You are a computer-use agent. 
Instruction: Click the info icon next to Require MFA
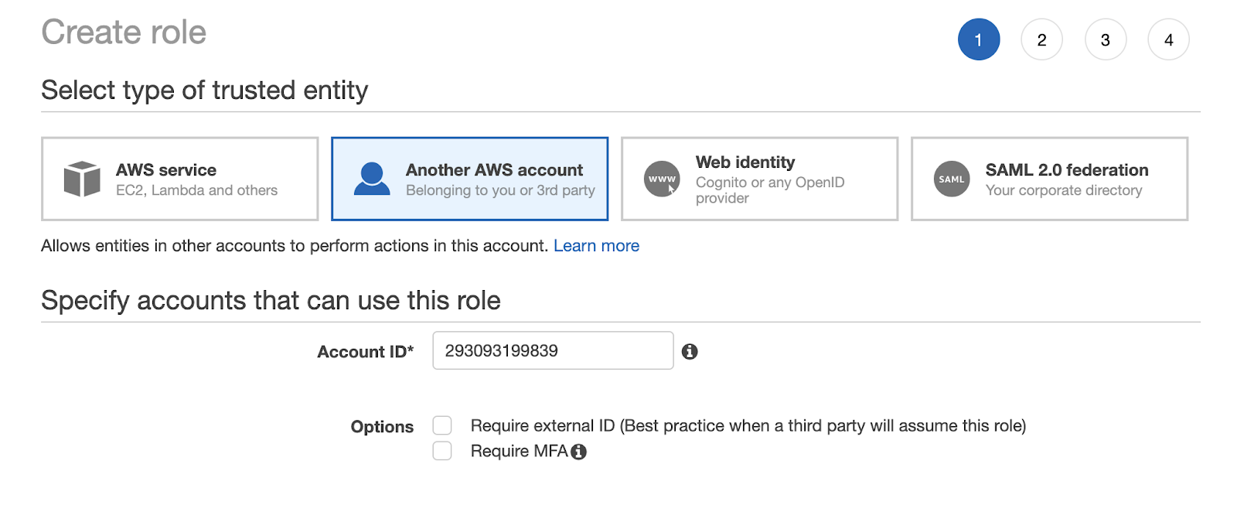(579, 452)
